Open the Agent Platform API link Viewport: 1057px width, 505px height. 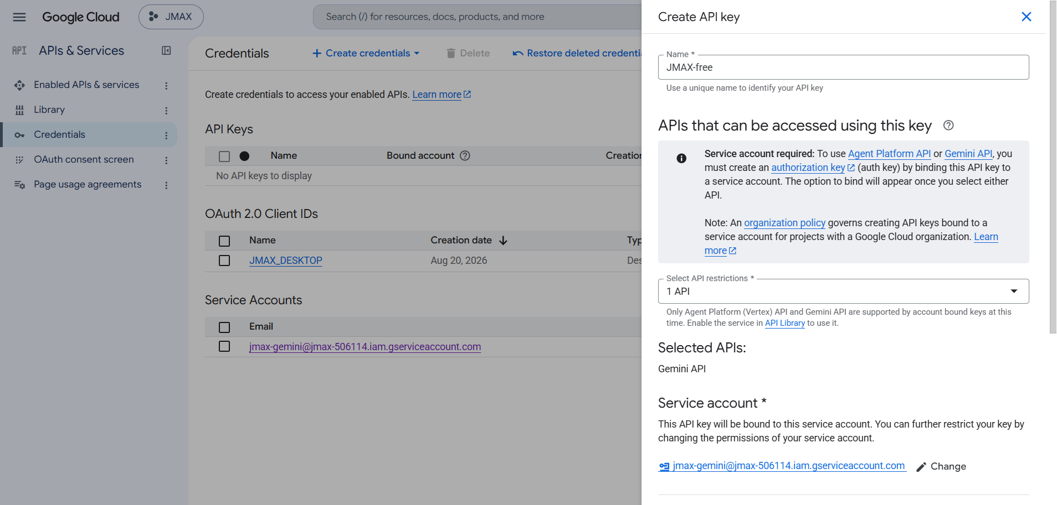(889, 154)
